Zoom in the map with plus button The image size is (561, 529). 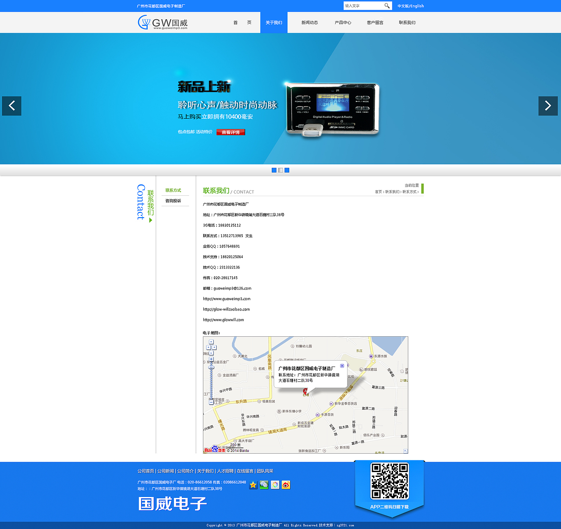[211, 359]
